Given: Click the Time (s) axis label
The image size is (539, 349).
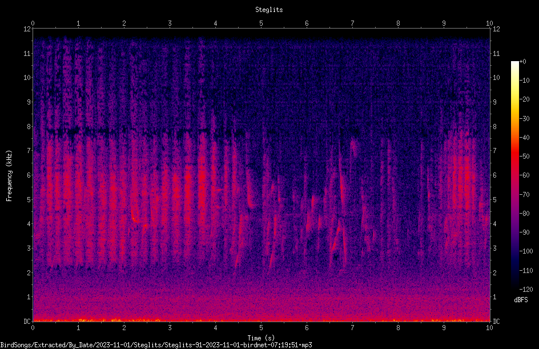Looking at the screenshot, I should click(261, 338).
